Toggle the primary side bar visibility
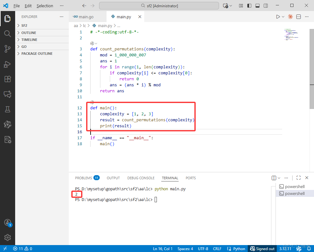 [249, 6]
